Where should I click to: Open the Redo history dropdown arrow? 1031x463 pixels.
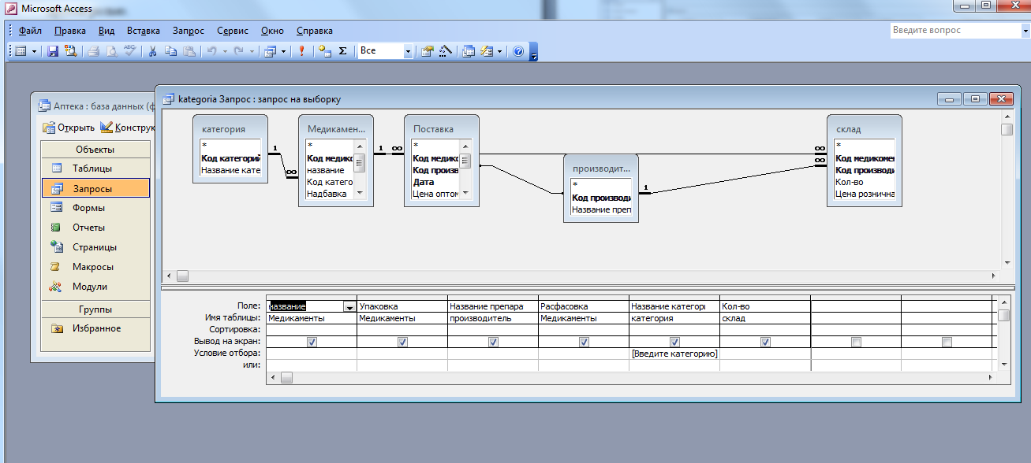click(x=252, y=50)
